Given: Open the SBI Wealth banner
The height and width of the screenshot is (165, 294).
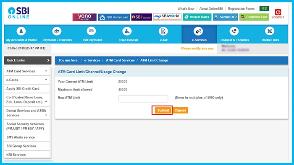Looking at the screenshot, I should pyautogui.click(x=142, y=17).
